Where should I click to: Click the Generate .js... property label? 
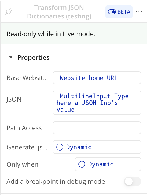[x=27, y=147]
